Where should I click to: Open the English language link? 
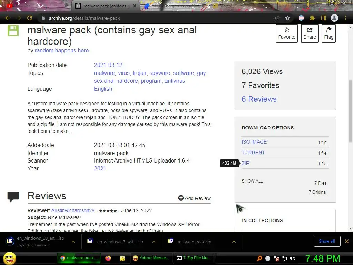(103, 89)
